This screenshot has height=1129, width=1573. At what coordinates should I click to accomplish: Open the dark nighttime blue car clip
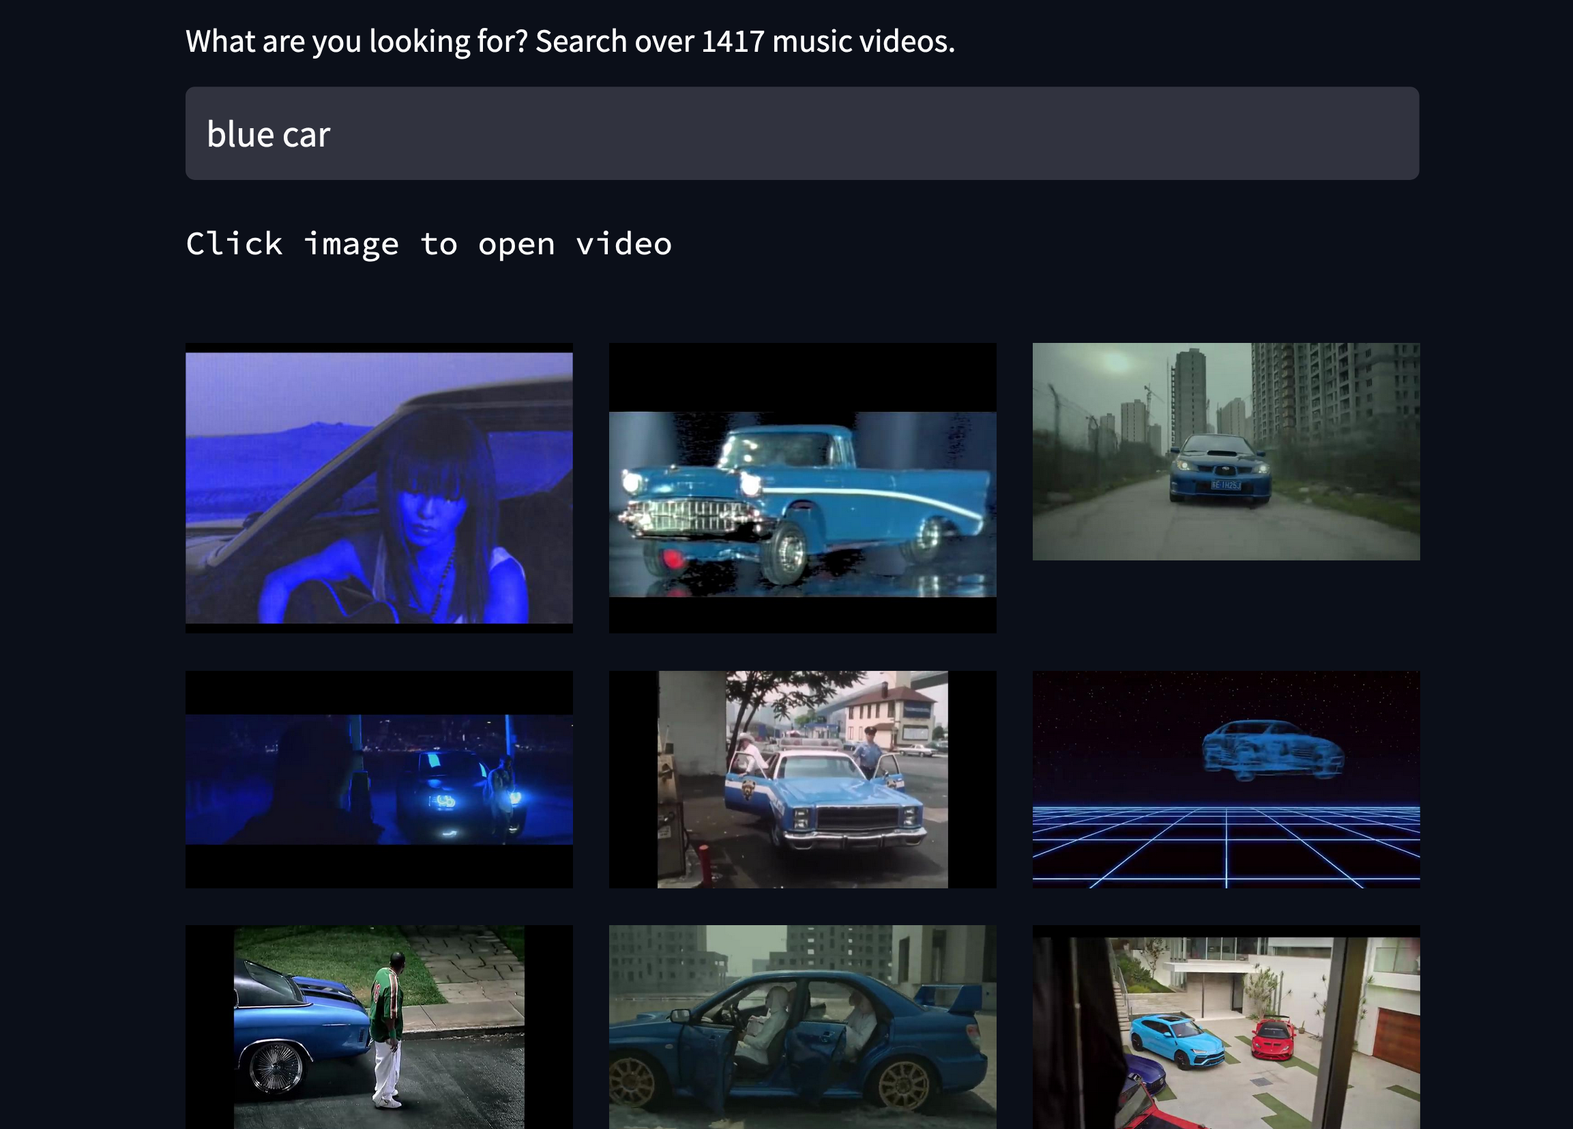pos(379,779)
